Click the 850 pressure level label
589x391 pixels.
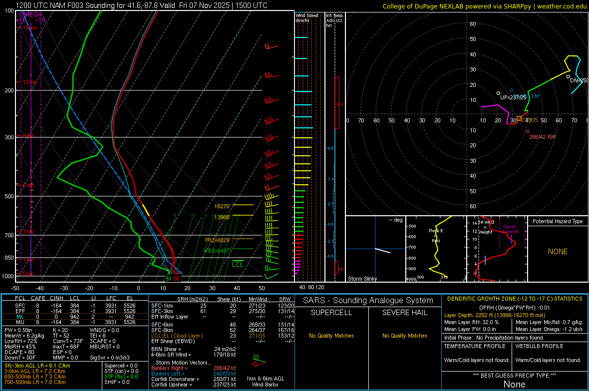9,258
